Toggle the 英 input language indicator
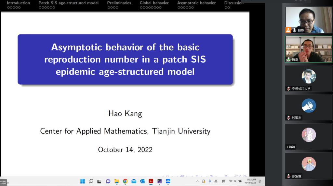333x186 pixels. [216, 181]
